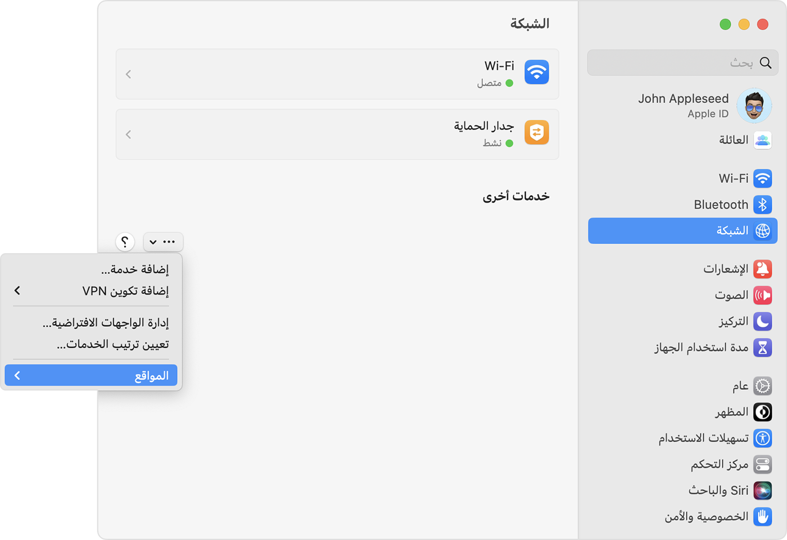Expand the Wi-Fi row chevron
The height and width of the screenshot is (540, 787).
129,74
